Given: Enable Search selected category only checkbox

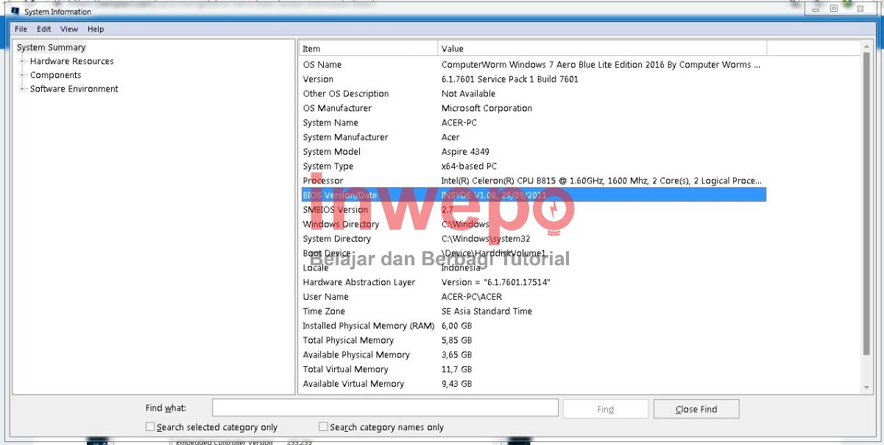Looking at the screenshot, I should pyautogui.click(x=150, y=427).
